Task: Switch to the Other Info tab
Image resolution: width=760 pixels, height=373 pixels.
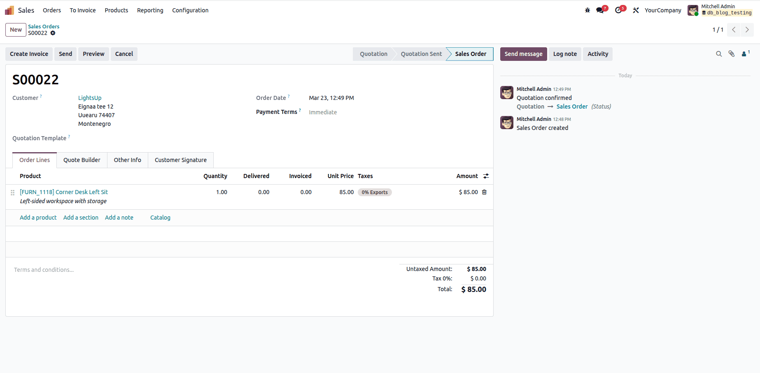Action: tap(127, 160)
